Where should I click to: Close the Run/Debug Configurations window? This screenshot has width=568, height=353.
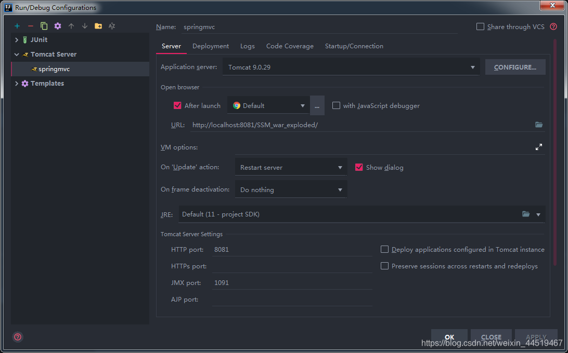tap(552, 5)
